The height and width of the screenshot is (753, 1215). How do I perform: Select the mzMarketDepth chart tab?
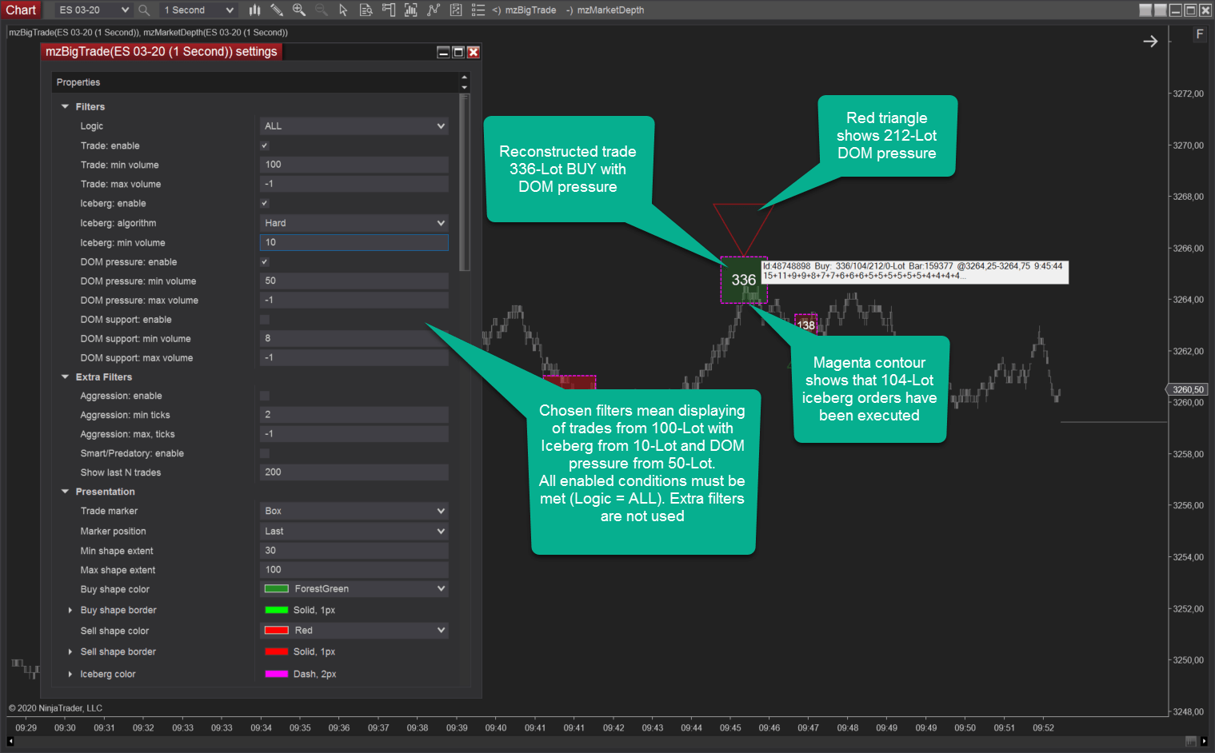[605, 10]
